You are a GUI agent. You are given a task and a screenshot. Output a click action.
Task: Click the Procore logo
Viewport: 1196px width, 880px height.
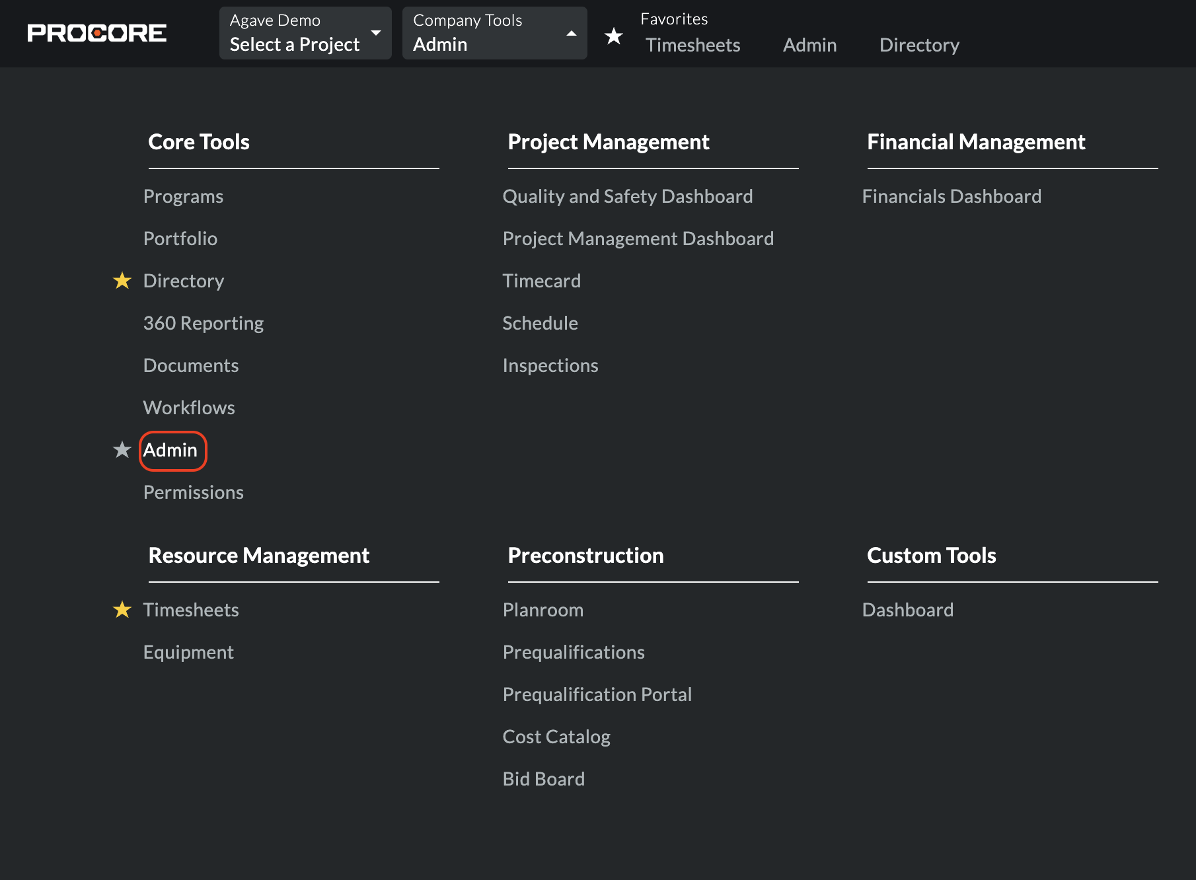click(96, 33)
